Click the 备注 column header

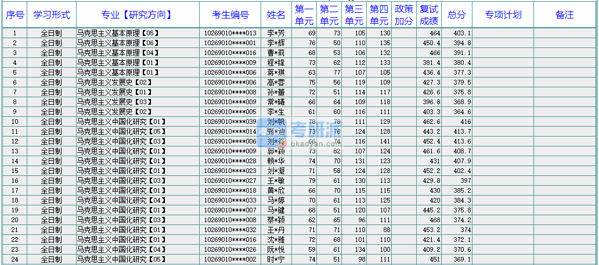coord(564,15)
